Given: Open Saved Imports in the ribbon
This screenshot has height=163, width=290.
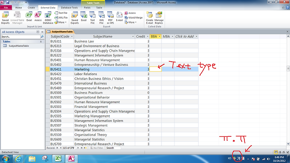Looking at the screenshot, I should pyautogui.click(x=5, y=18).
